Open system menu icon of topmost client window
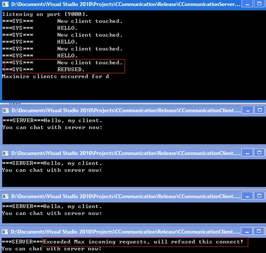 (x=5, y=111)
